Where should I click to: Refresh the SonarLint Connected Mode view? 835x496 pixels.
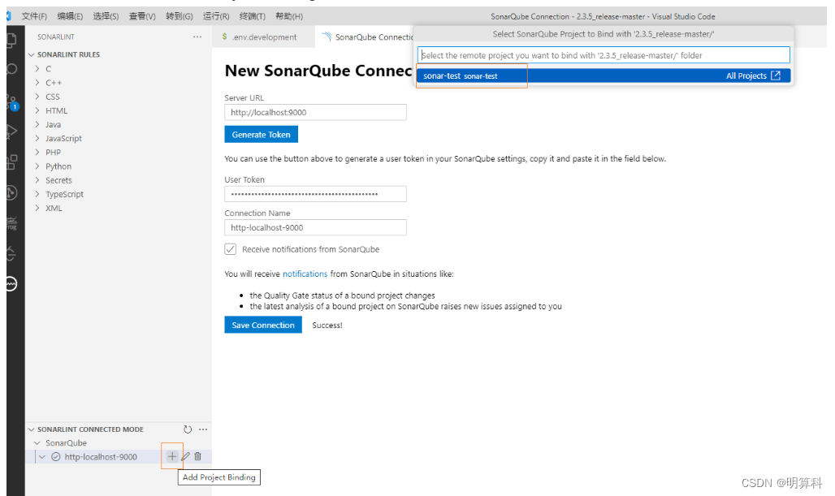[x=188, y=429]
